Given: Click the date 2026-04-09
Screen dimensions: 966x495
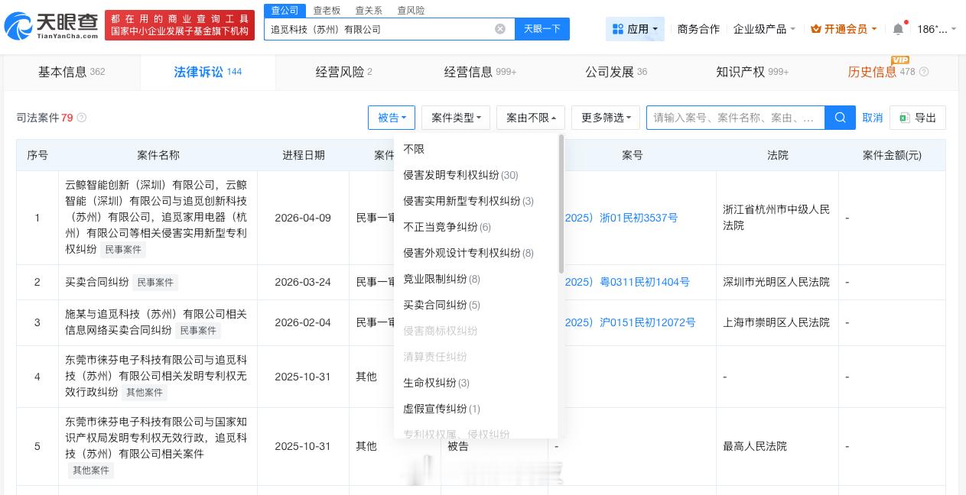Looking at the screenshot, I should pos(303,218).
